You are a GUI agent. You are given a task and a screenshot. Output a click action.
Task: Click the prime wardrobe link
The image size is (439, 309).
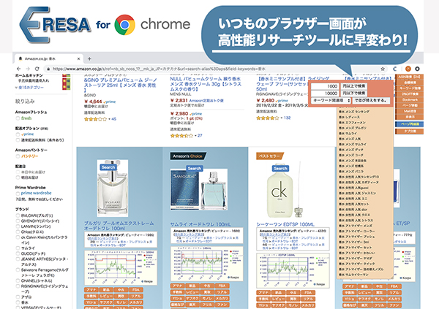pyautogui.click(x=36, y=194)
